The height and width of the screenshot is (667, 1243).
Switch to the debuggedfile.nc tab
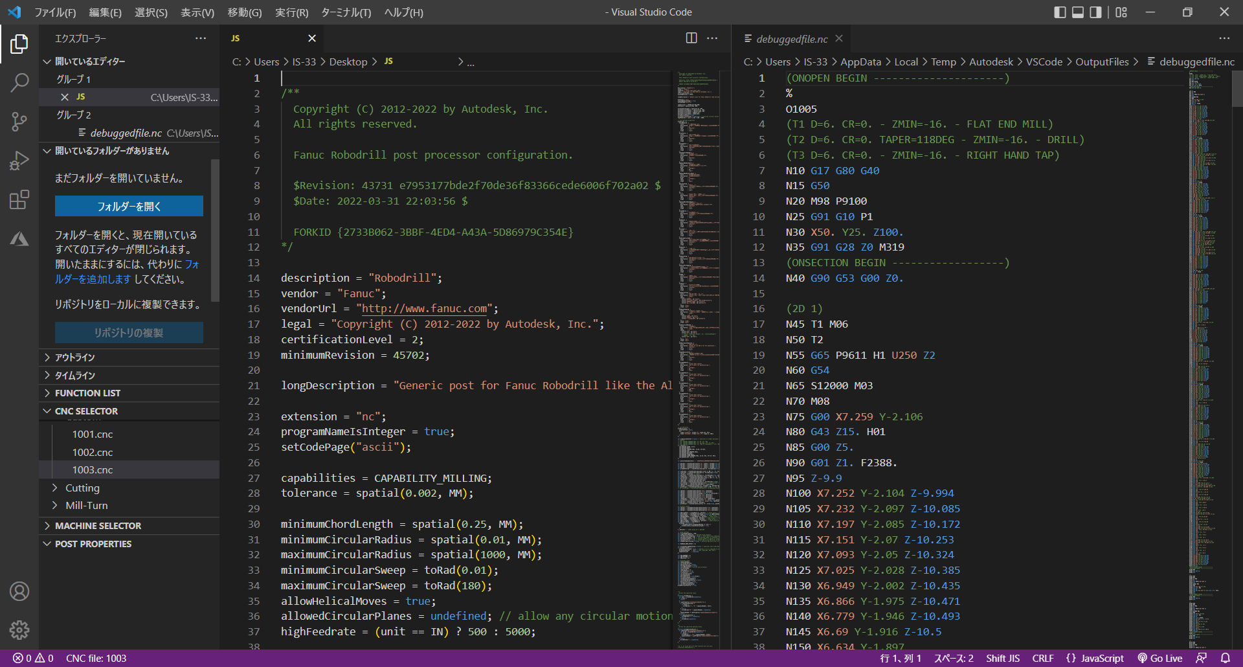pyautogui.click(x=791, y=39)
